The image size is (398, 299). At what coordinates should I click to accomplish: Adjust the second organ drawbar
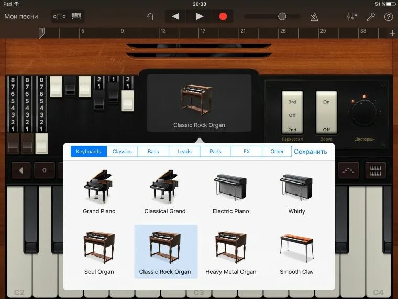27,143
